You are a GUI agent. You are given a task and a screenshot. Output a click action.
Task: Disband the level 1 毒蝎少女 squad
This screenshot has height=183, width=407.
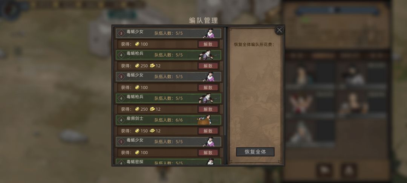pos(208,152)
